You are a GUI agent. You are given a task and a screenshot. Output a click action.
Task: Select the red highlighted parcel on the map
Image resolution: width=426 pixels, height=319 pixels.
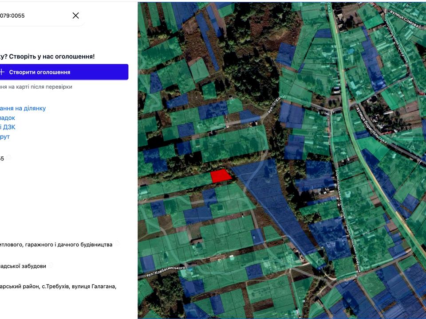(x=221, y=176)
